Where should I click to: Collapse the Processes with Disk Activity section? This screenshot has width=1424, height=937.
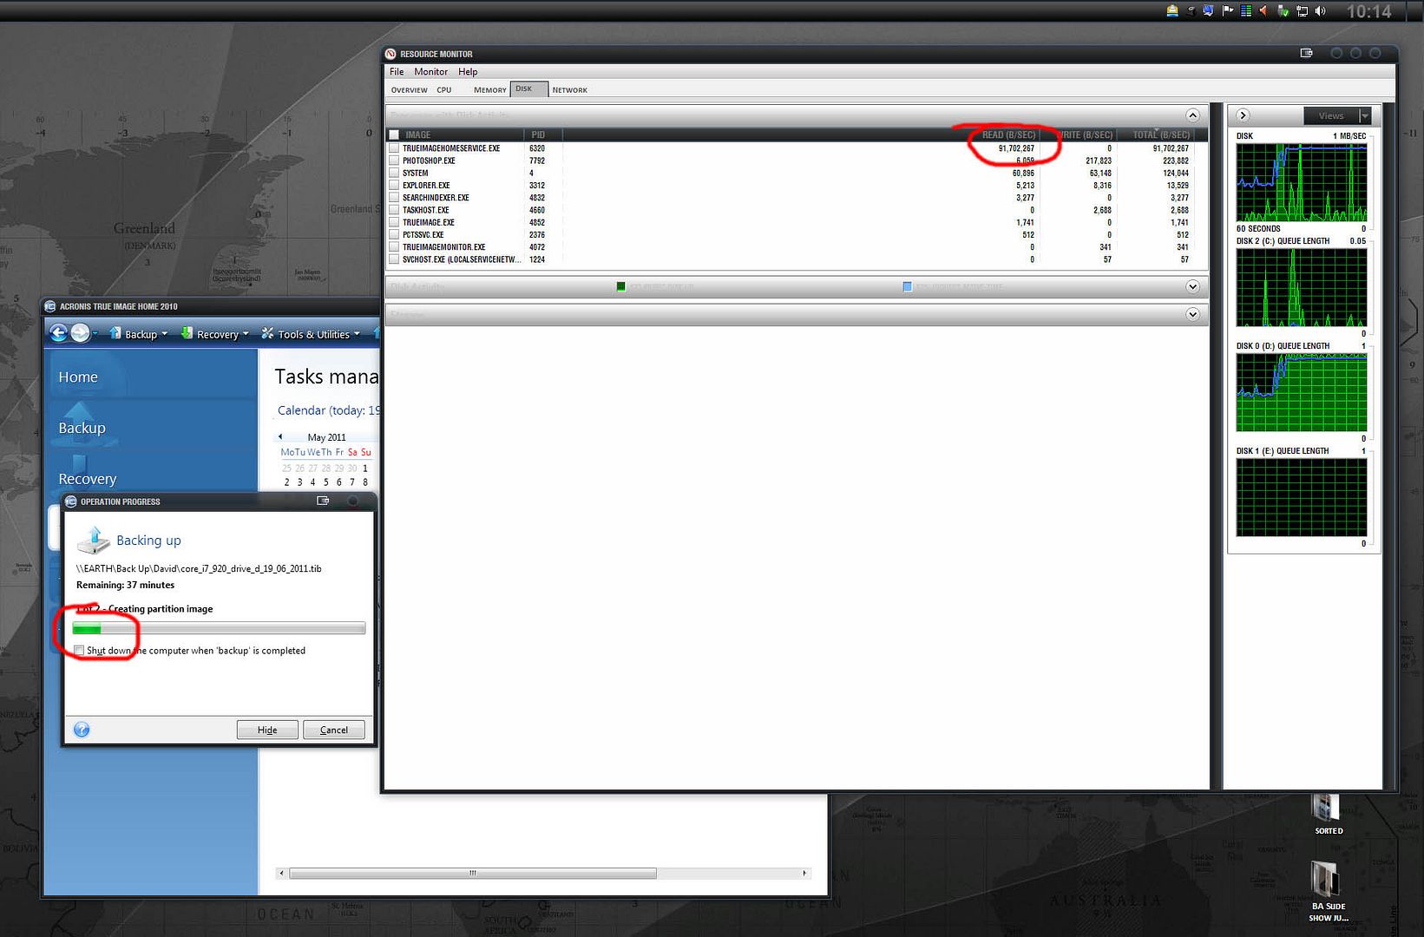point(1192,115)
